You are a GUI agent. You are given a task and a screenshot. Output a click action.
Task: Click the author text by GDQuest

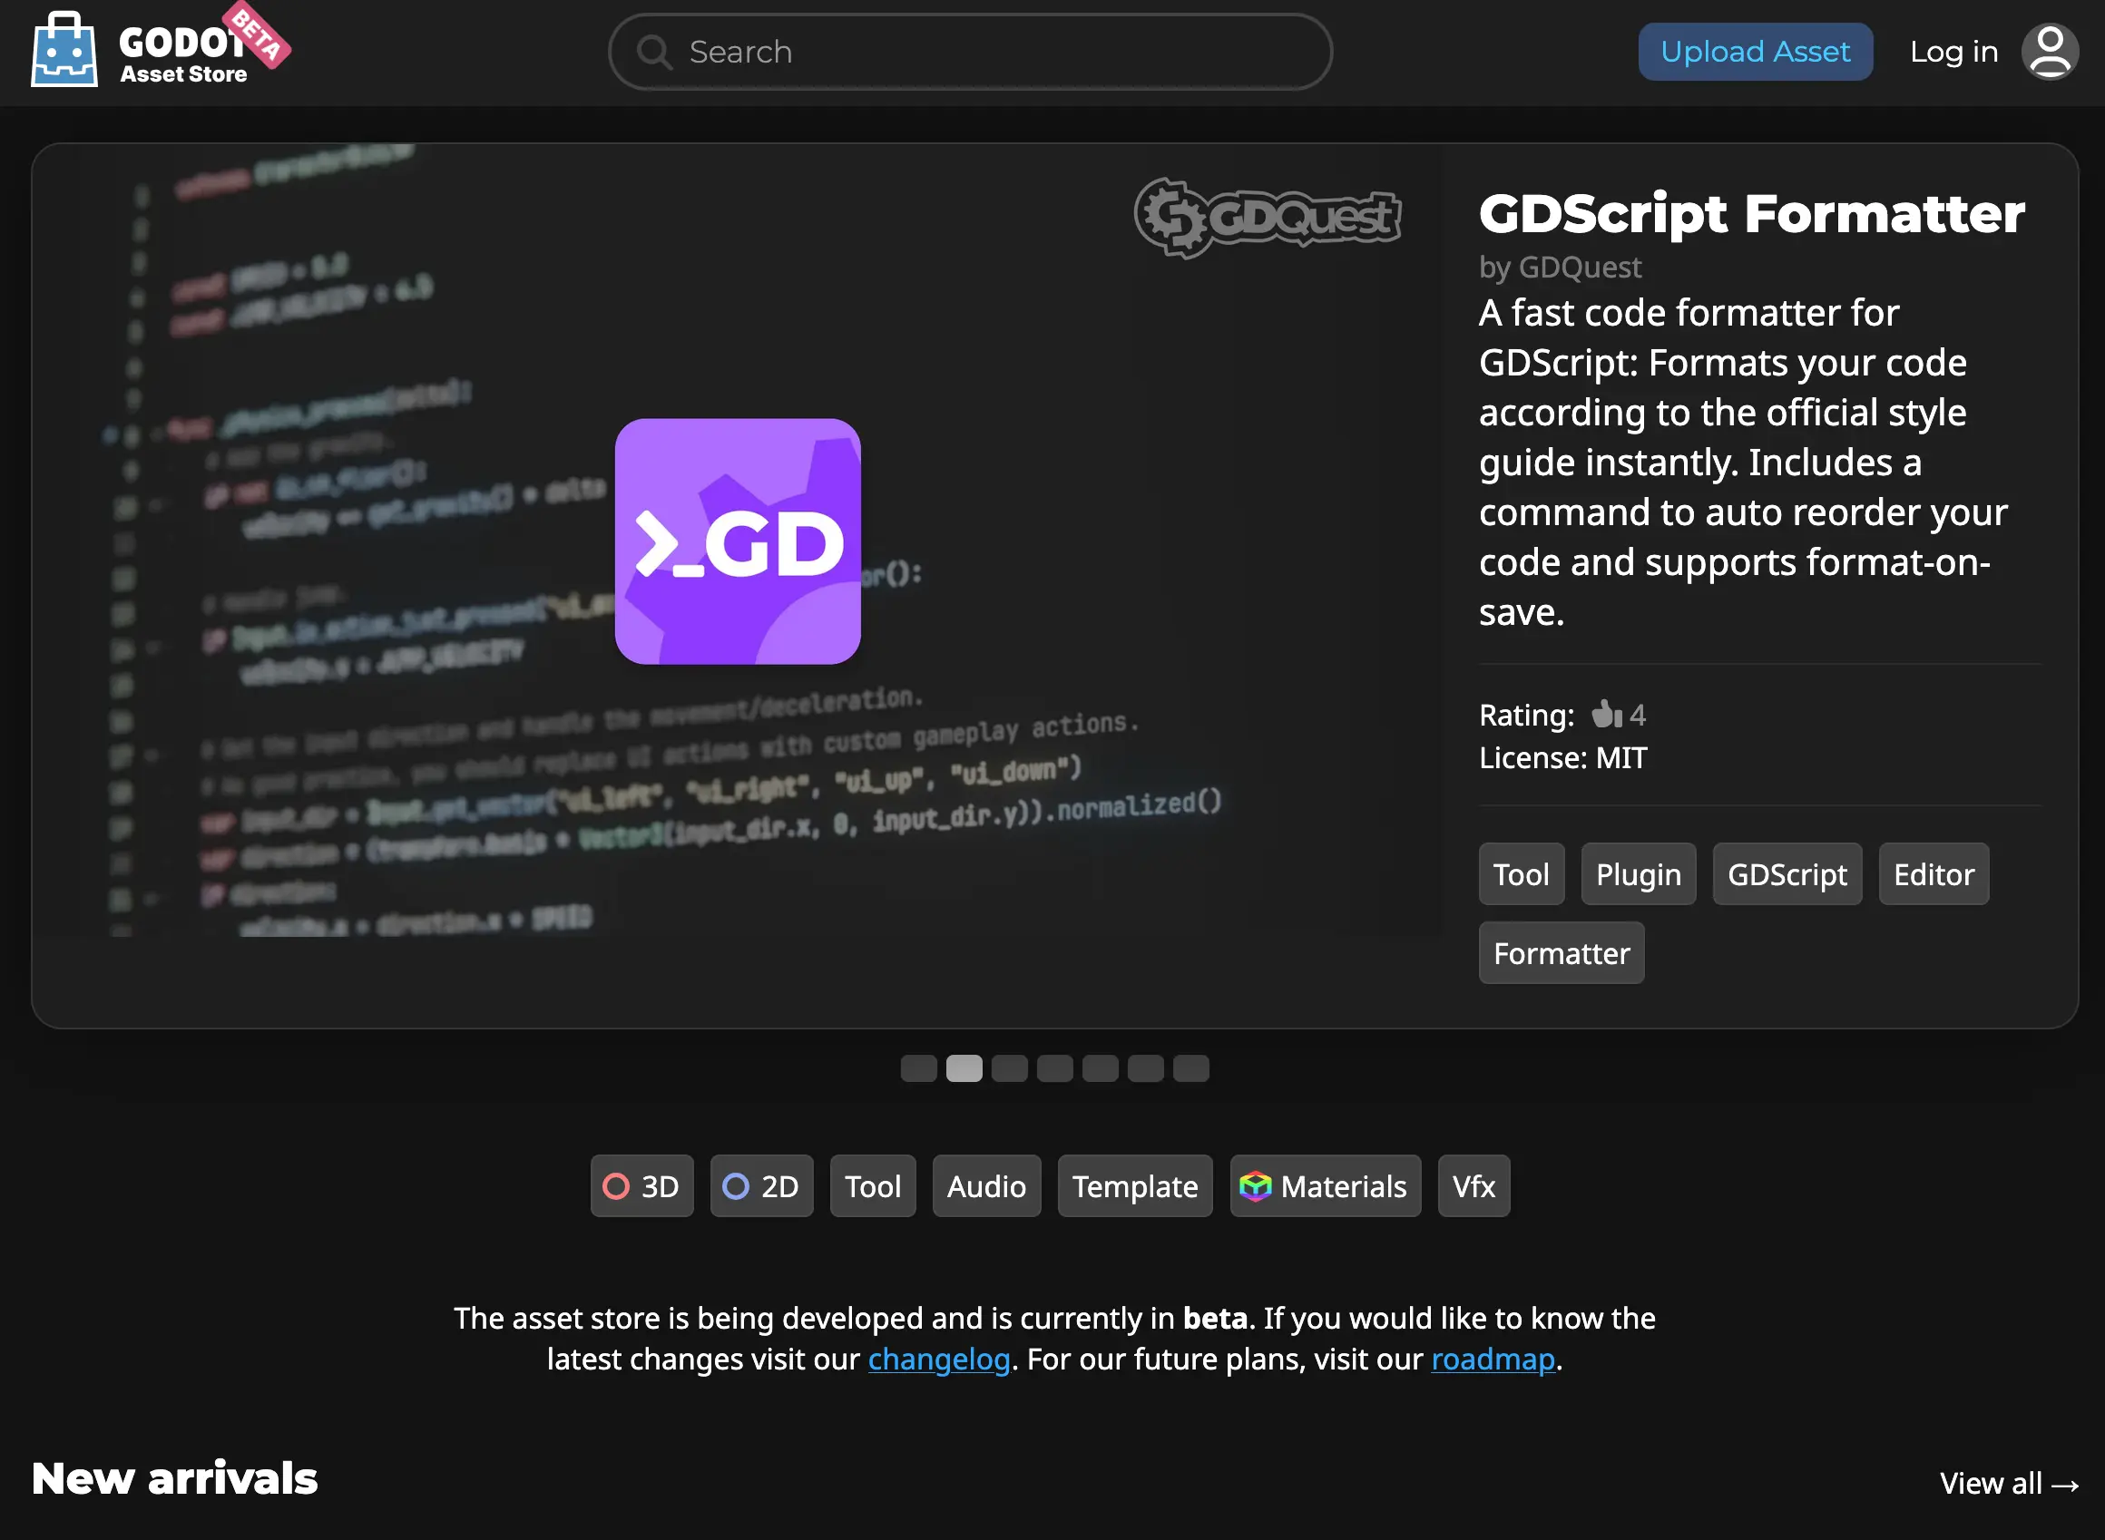[1561, 268]
